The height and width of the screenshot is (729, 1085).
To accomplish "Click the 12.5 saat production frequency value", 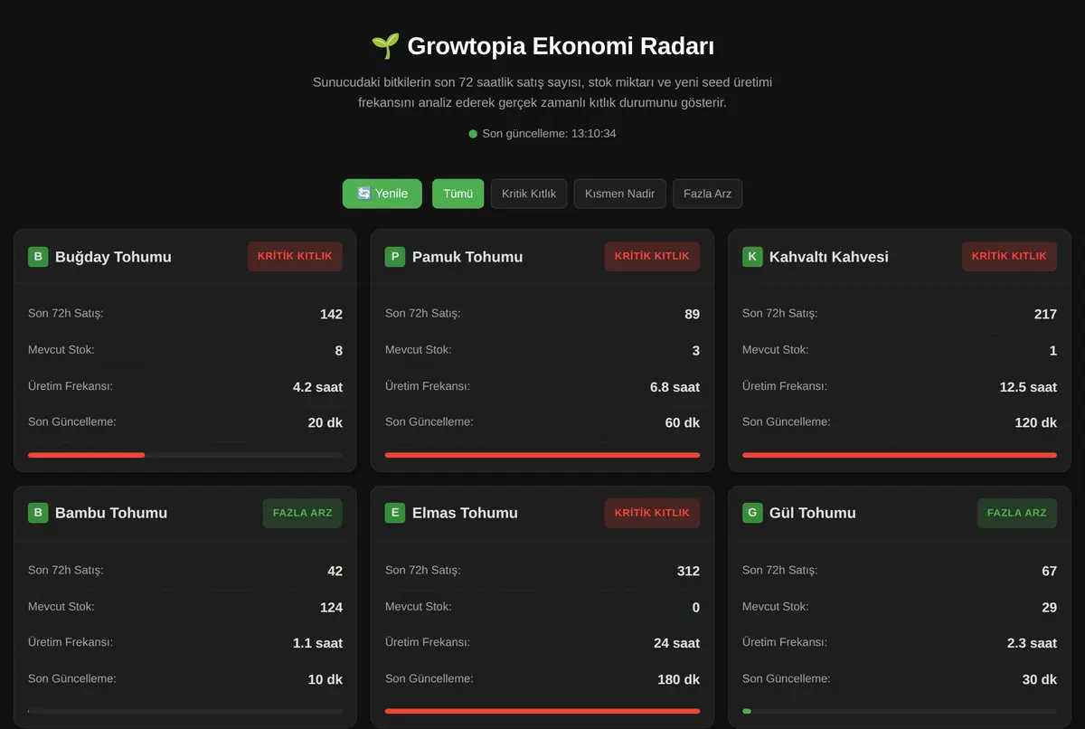I will [1028, 387].
